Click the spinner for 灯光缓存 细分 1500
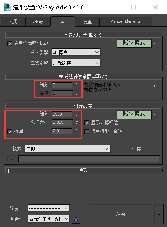167x227 pixels. point(77,114)
